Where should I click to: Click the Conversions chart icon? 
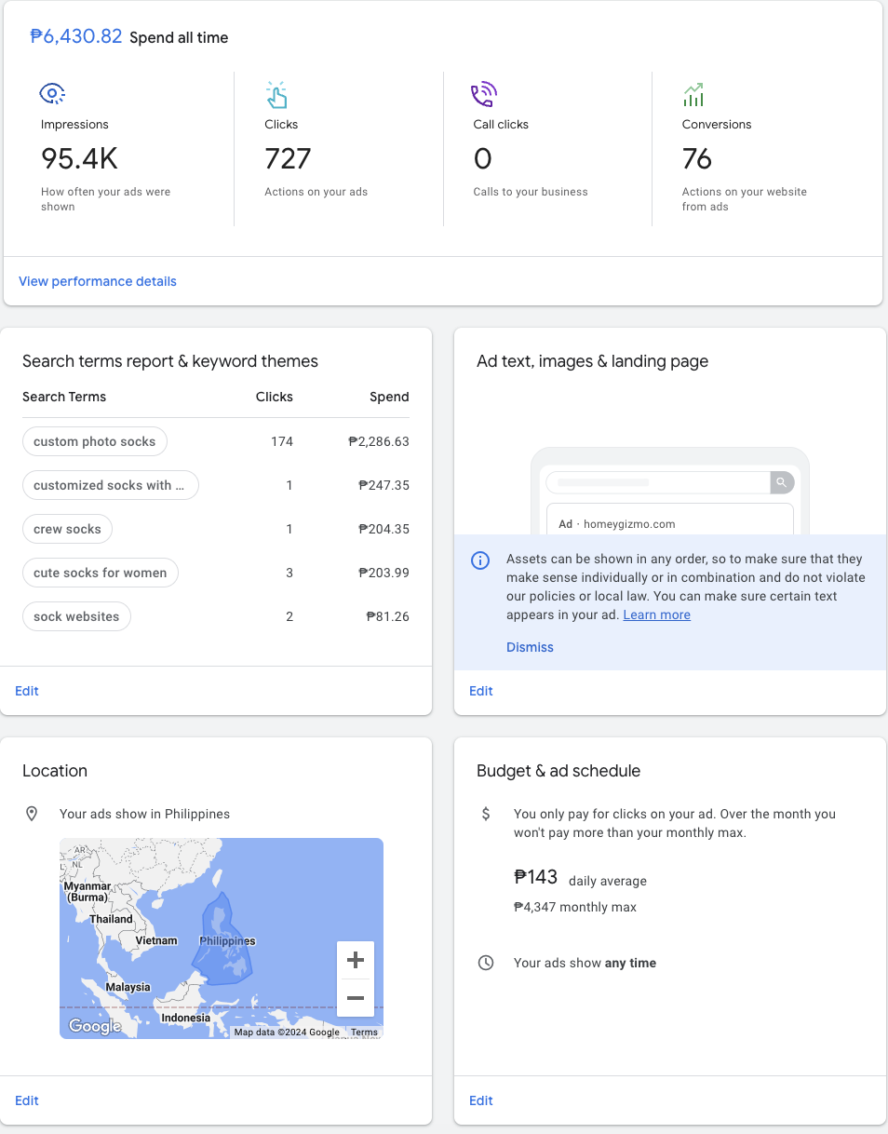[x=693, y=95]
